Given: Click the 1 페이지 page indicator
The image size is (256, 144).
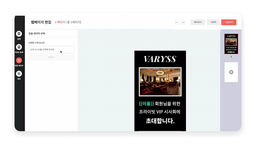Looking at the screenshot, I should point(60,22).
